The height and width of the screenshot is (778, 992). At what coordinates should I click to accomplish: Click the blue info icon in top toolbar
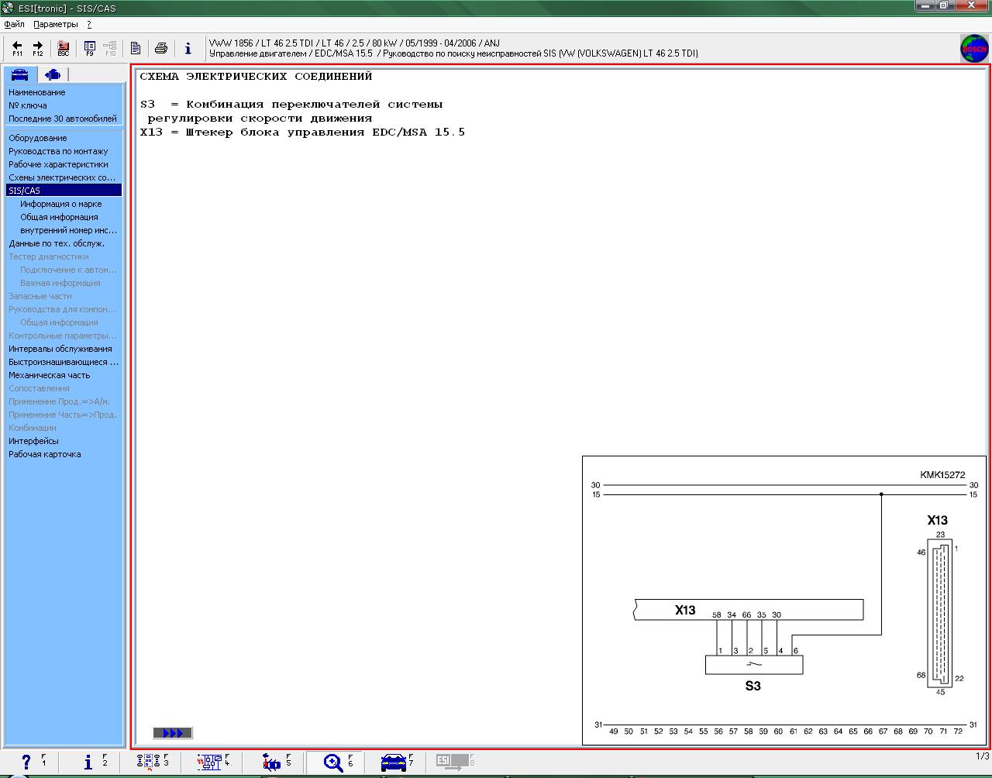188,49
